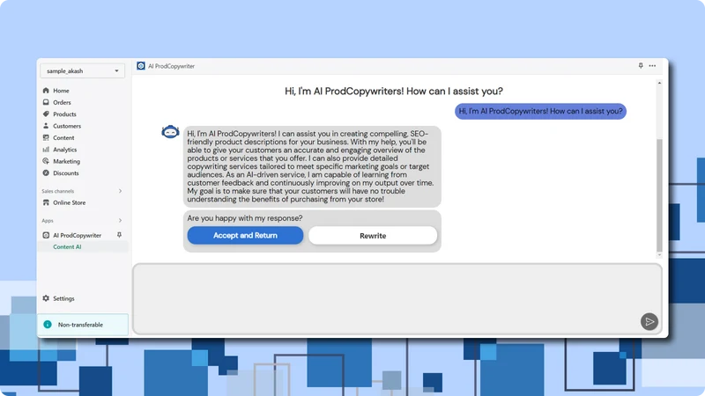The image size is (705, 396).
Task: Click the Non-transferable info icon
Action: pyautogui.click(x=48, y=324)
